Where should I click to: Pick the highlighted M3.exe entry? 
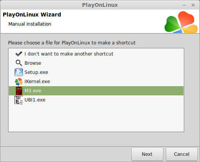tap(96, 91)
